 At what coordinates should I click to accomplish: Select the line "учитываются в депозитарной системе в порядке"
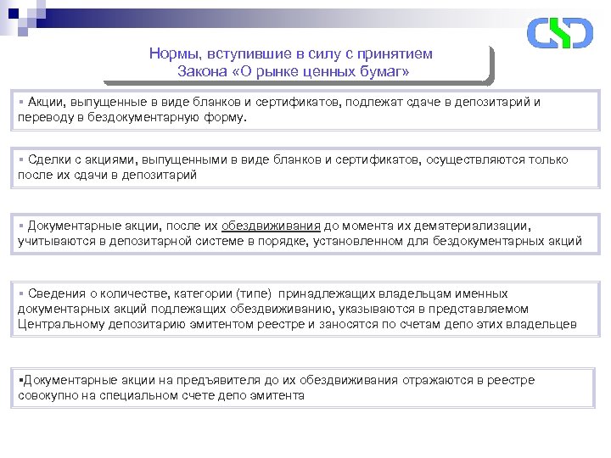pyautogui.click(x=163, y=241)
